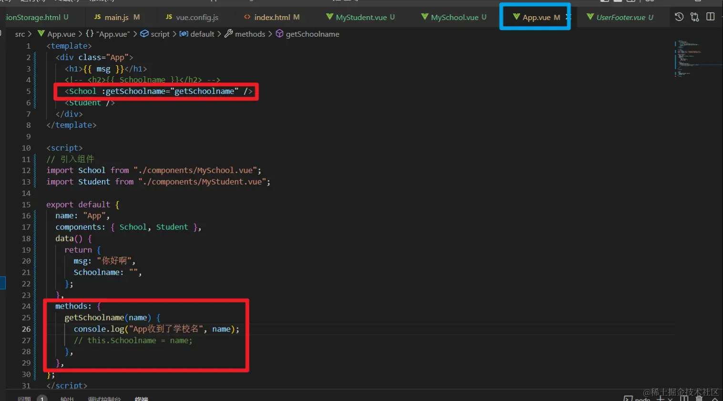
Task: Click the <div class="App"> code line
Action: click(x=94, y=57)
